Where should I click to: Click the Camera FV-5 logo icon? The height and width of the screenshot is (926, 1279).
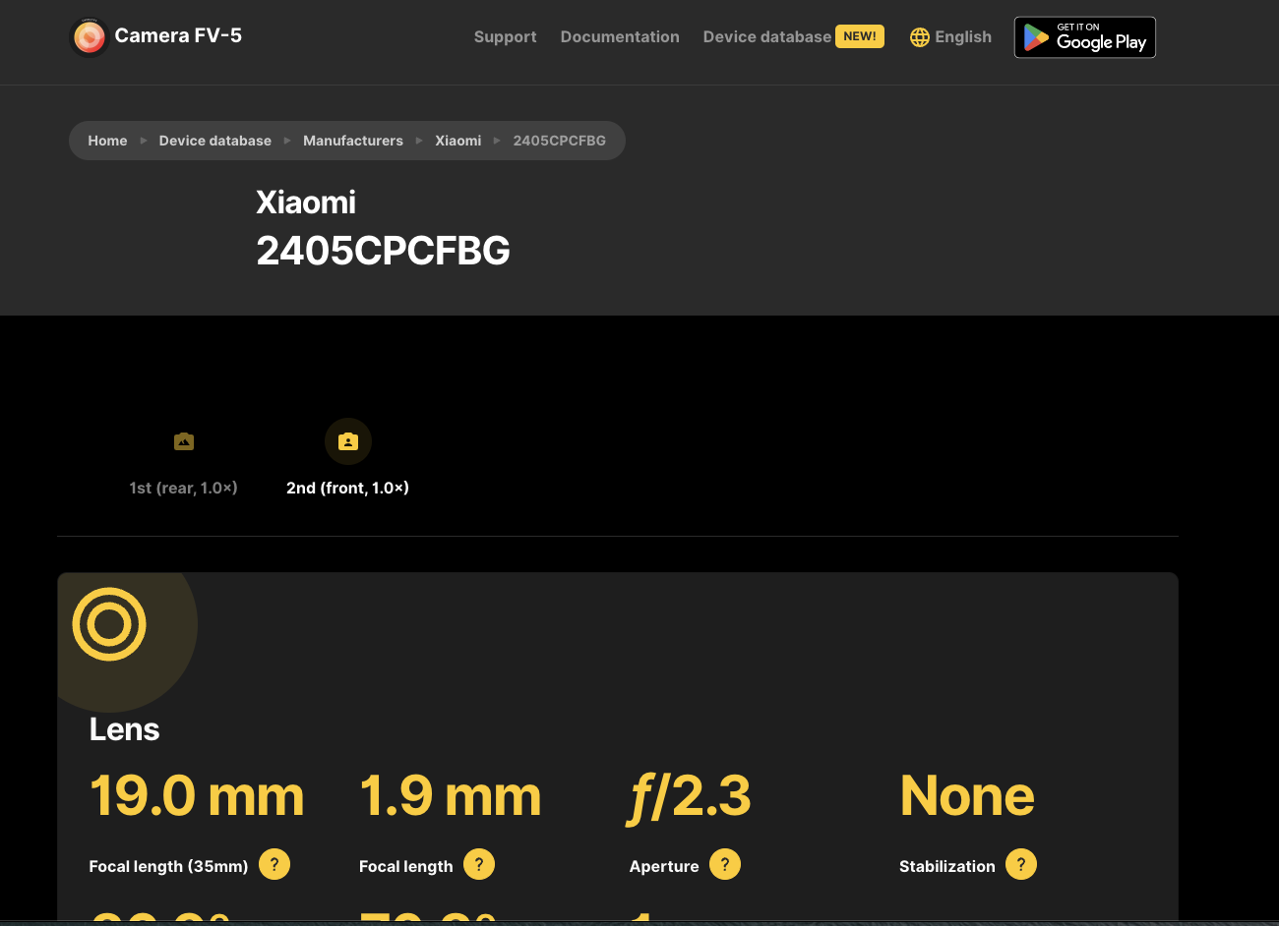point(89,37)
